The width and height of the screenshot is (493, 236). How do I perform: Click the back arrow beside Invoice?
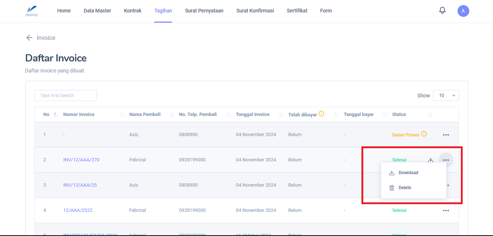coord(29,38)
